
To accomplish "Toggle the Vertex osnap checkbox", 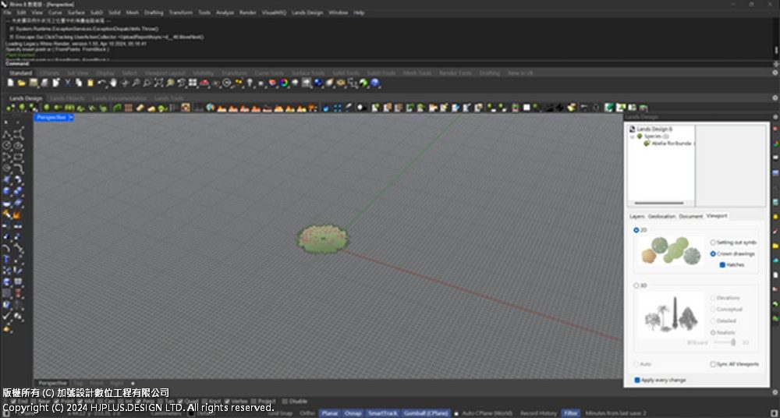I will point(226,401).
